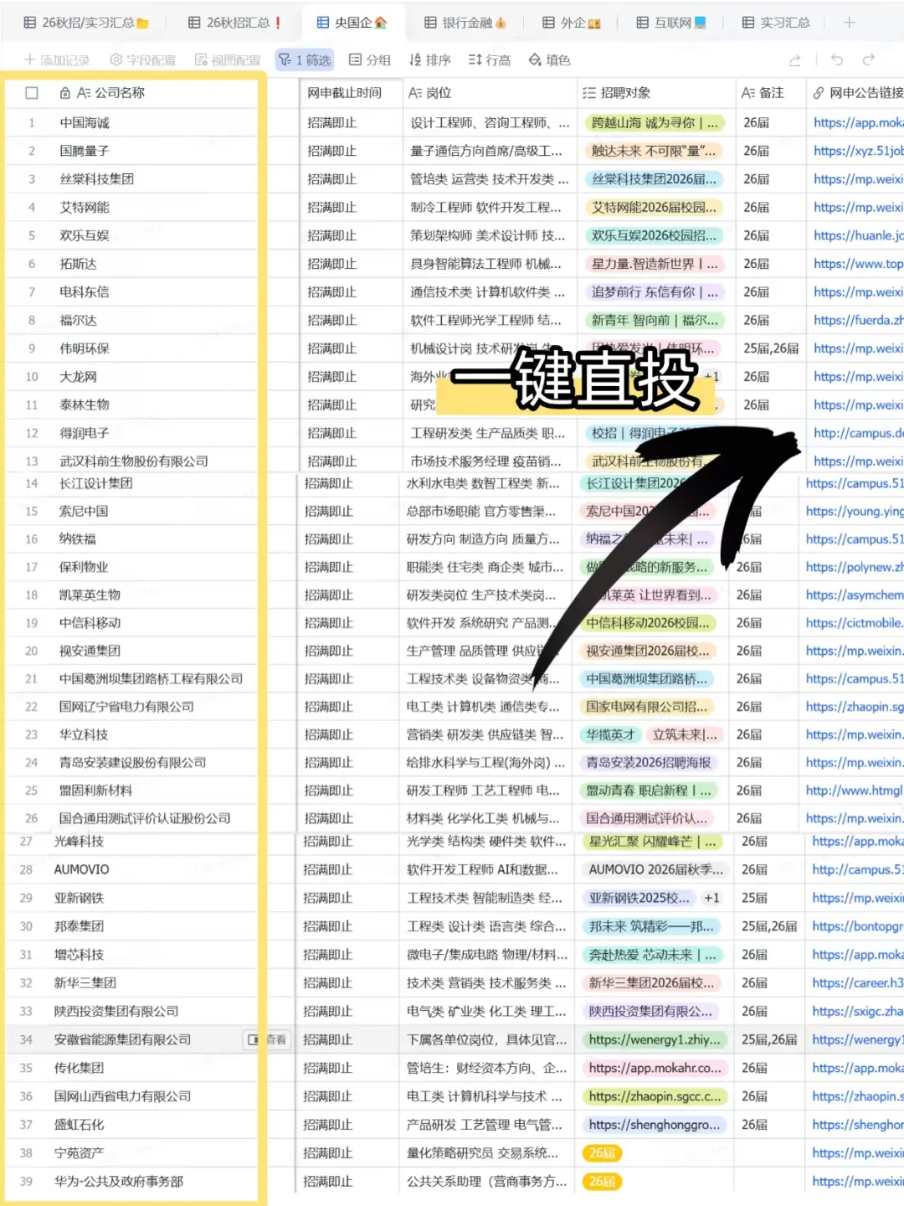Screen dimensions: 904x1206
Task: Open the https://cictmobile link for 中信科移动
Action: pos(855,623)
